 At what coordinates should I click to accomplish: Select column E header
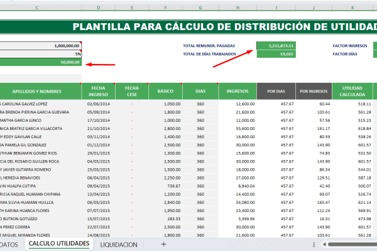132,8
